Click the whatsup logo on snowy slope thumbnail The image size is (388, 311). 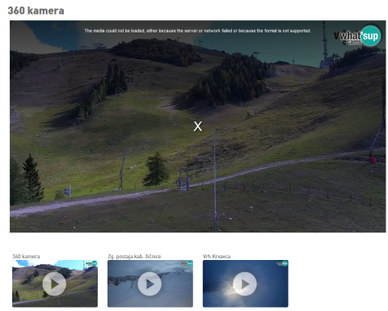pos(187,263)
